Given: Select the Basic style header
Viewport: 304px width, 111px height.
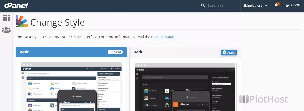Looking at the screenshot, I should (x=71, y=52).
